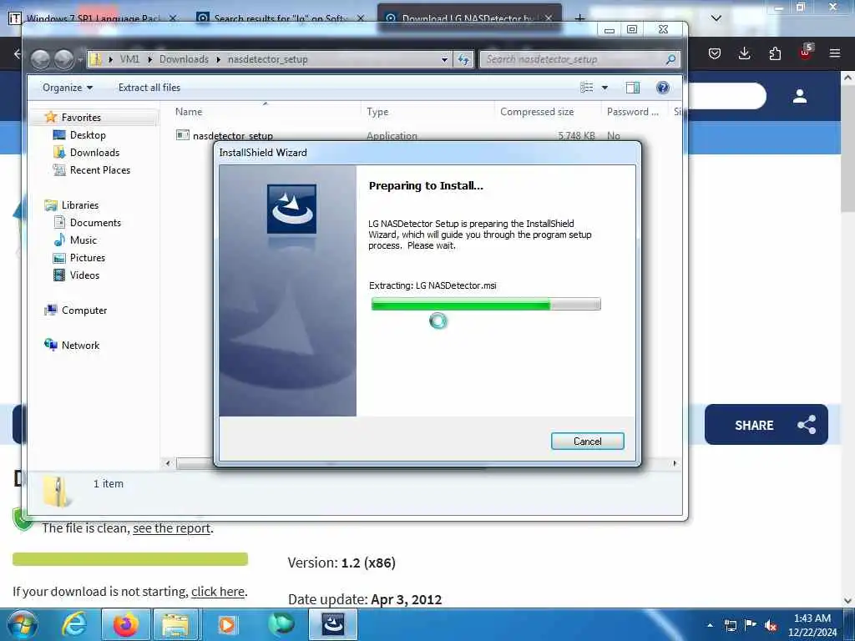
Task: Open the Organize menu
Action: tap(68, 88)
